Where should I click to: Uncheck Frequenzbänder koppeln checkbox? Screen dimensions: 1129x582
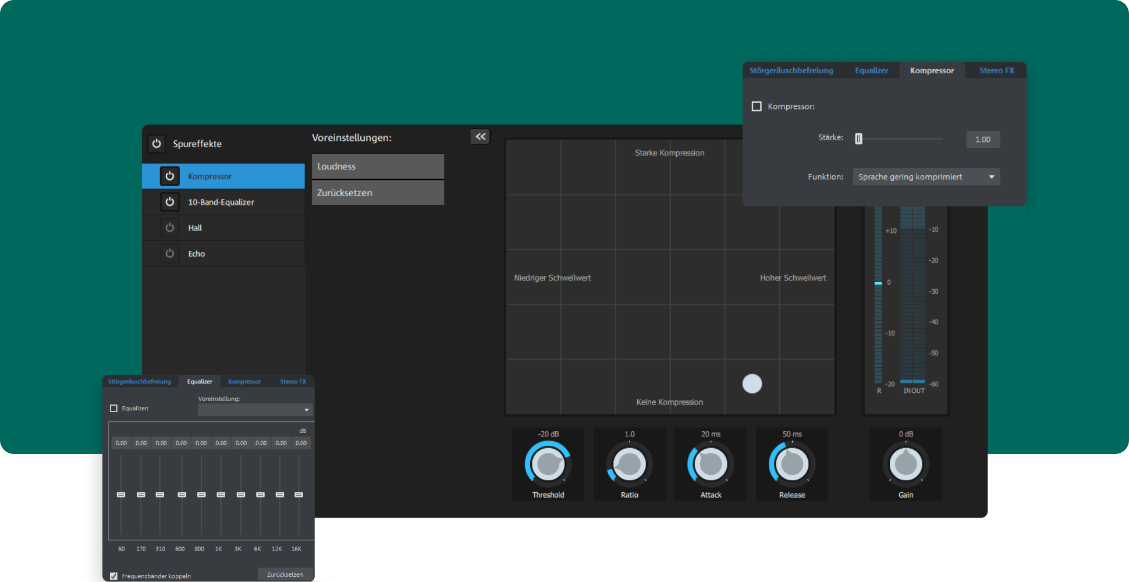(114, 576)
